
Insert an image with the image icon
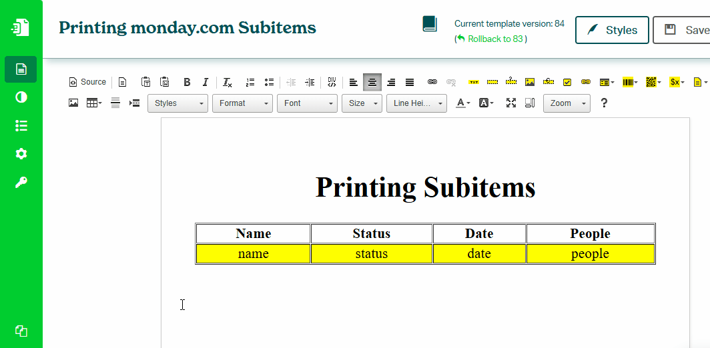click(x=73, y=103)
